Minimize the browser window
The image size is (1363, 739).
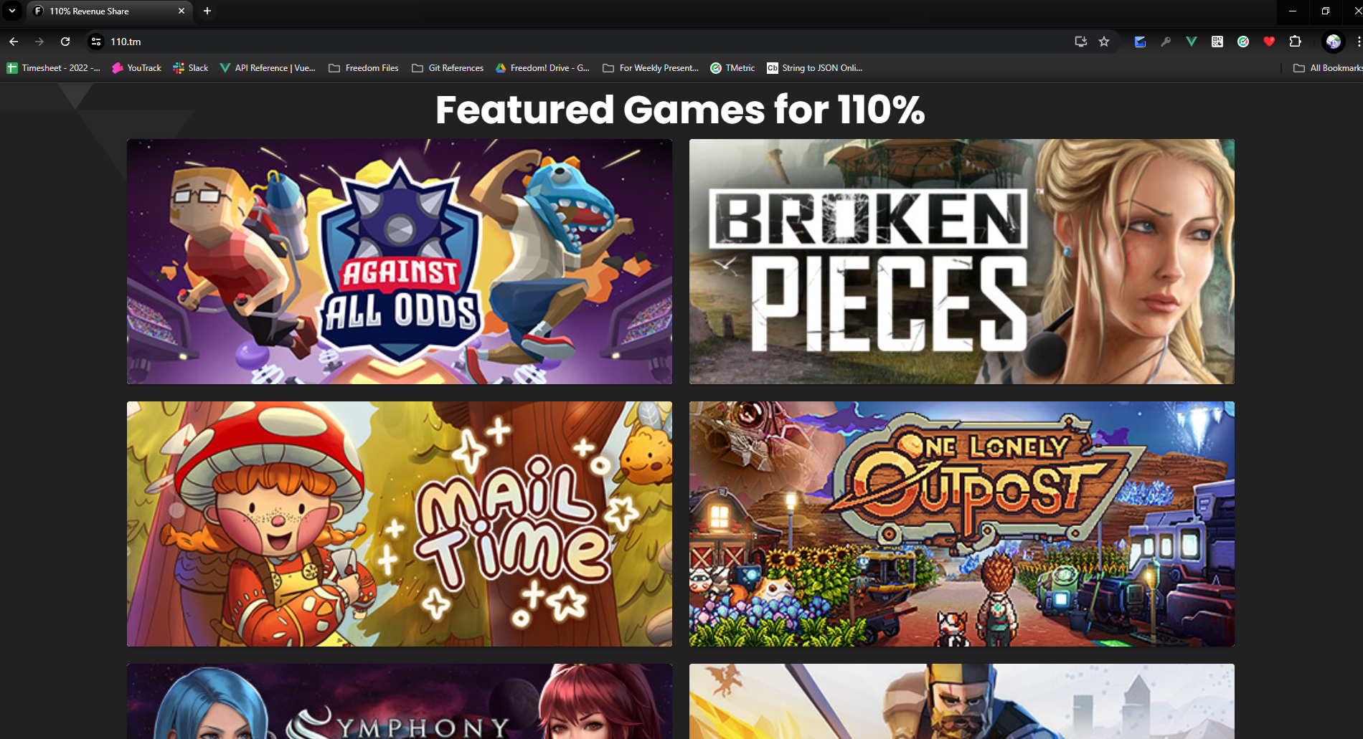tap(1293, 11)
